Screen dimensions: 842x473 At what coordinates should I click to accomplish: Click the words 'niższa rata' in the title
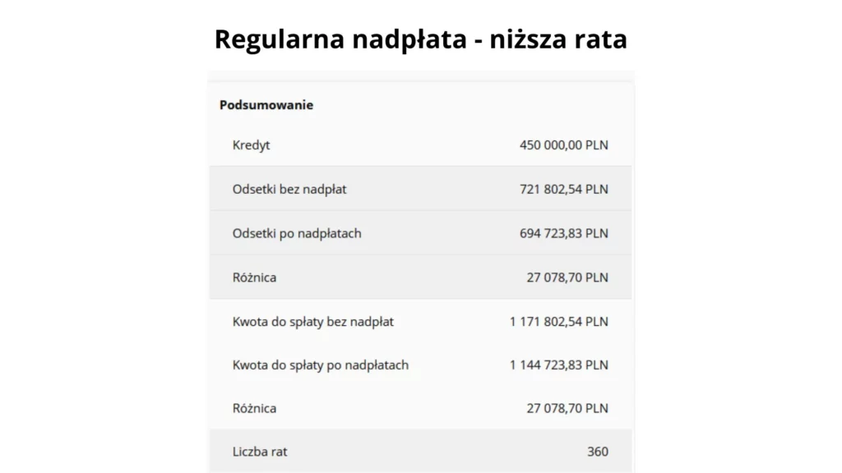click(x=558, y=39)
